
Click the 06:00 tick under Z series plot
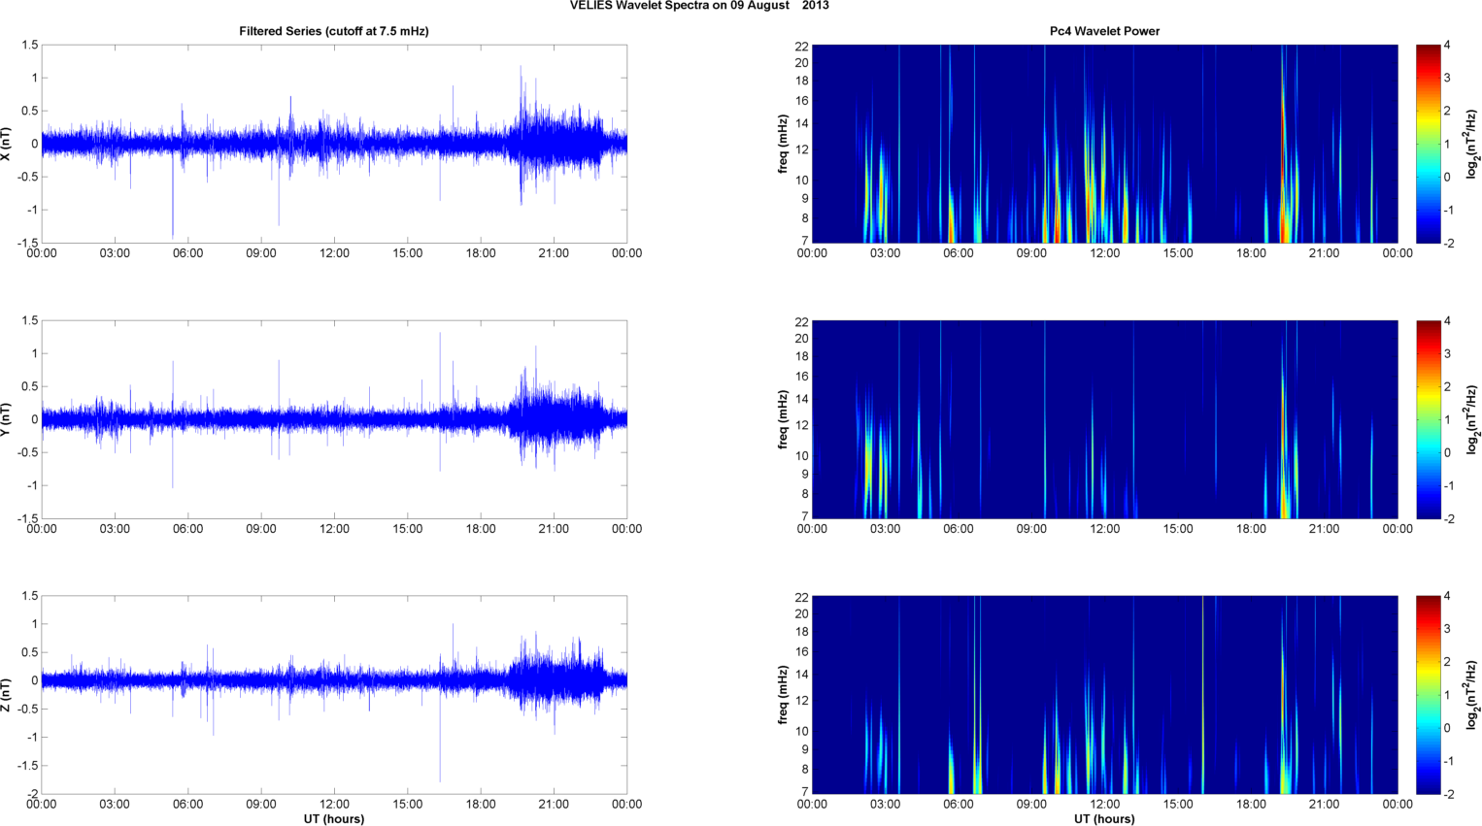(187, 804)
